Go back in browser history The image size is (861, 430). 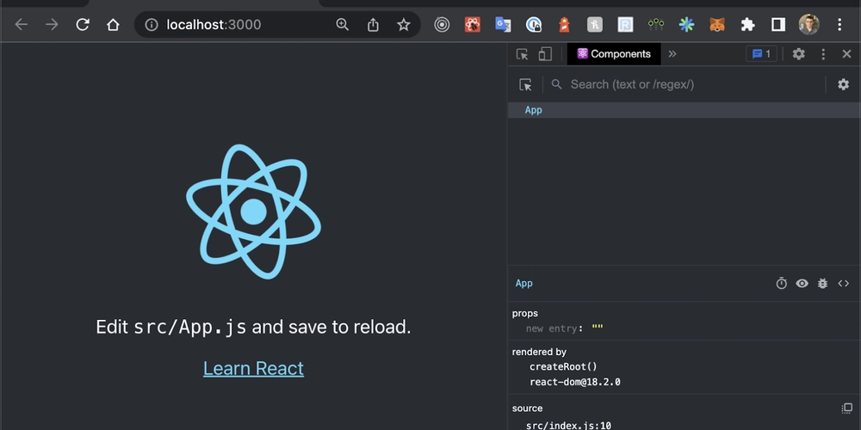21,25
